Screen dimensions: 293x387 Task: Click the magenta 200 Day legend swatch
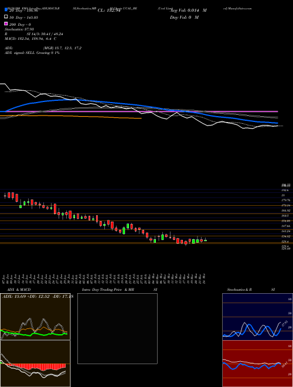pyautogui.click(x=6, y=24)
